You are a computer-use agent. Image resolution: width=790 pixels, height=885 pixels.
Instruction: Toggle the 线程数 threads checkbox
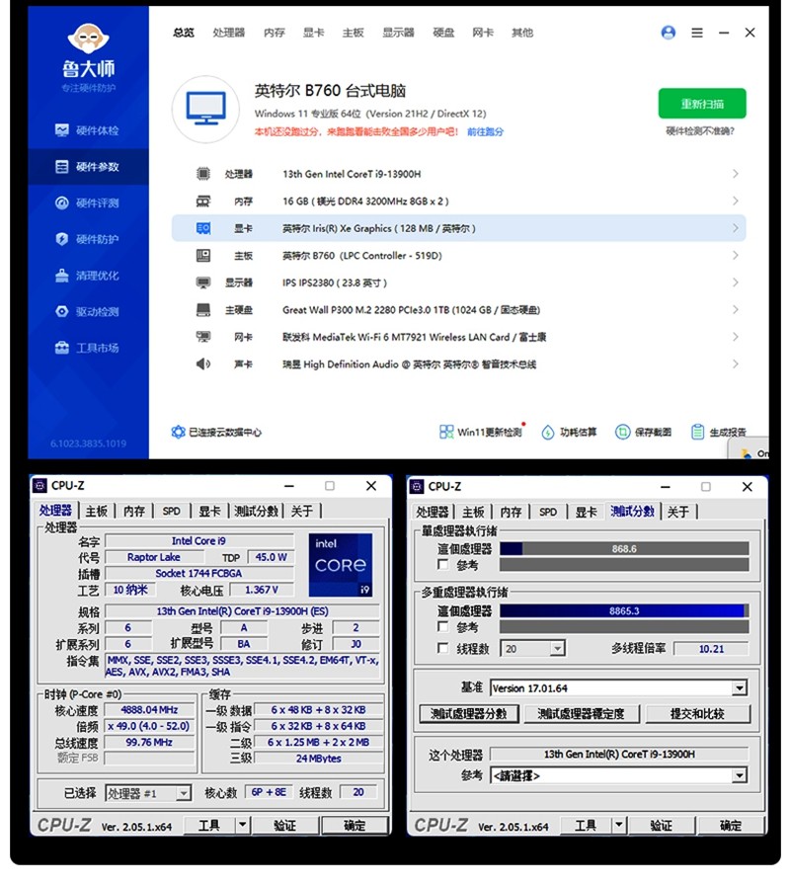coord(443,648)
